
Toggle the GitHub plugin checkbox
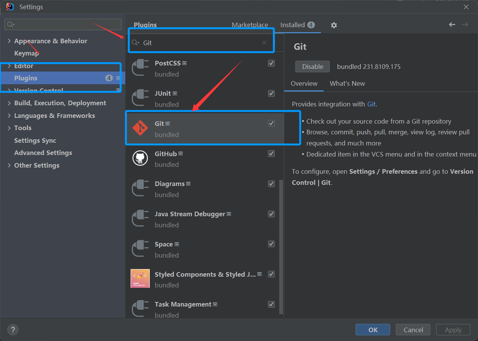tap(272, 153)
